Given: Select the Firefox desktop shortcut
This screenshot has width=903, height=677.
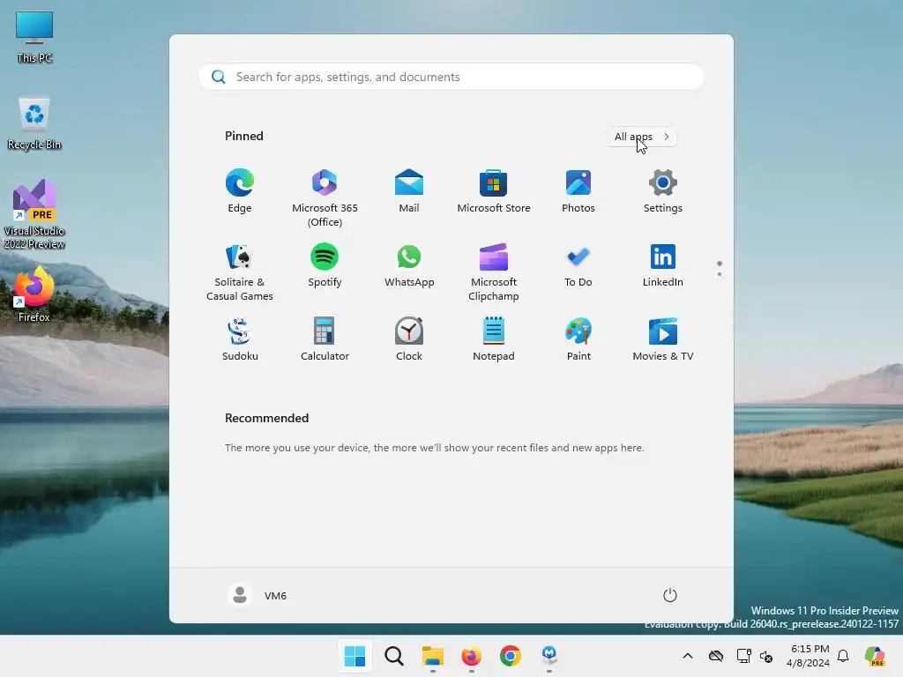Looking at the screenshot, I should 34,294.
